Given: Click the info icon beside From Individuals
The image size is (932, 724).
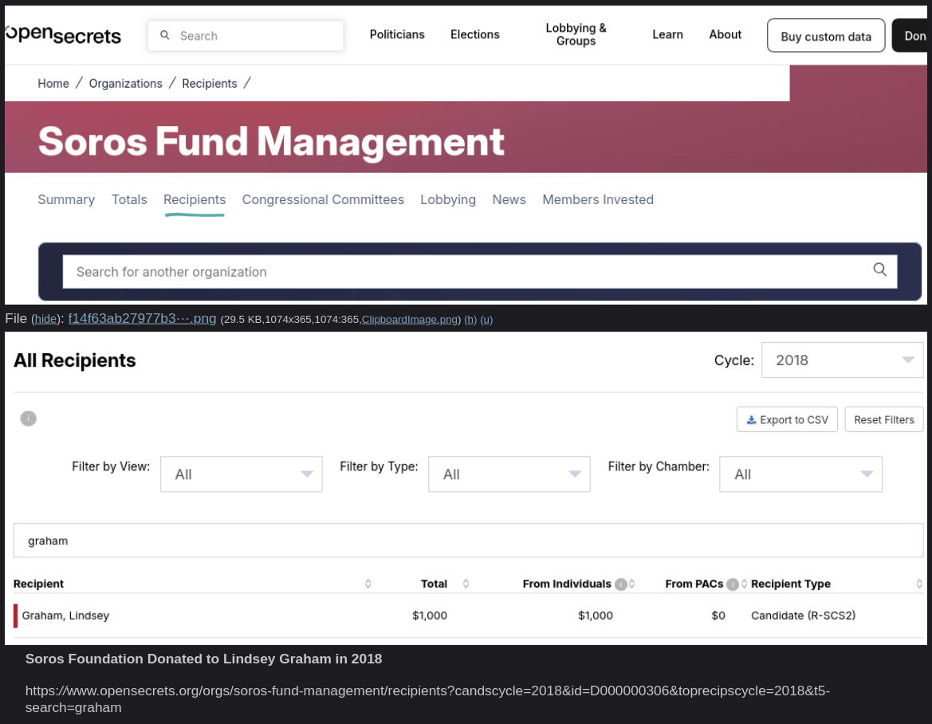Looking at the screenshot, I should click(620, 584).
